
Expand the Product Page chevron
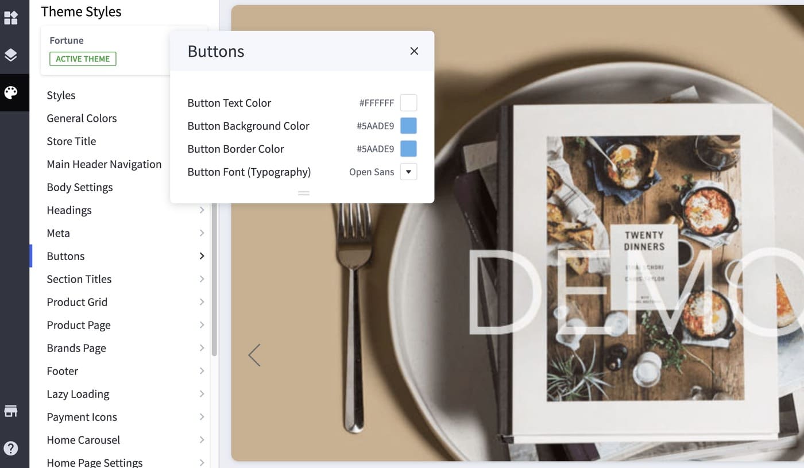(x=202, y=325)
